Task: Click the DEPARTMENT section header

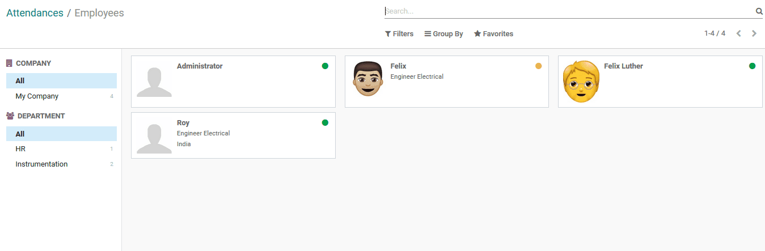Action: point(41,116)
